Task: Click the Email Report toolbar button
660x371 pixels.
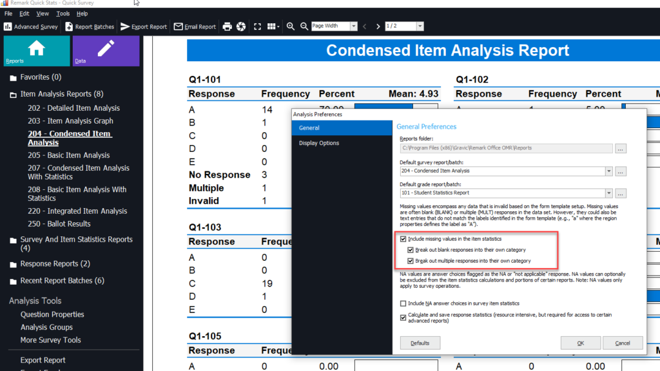Action: [x=195, y=26]
